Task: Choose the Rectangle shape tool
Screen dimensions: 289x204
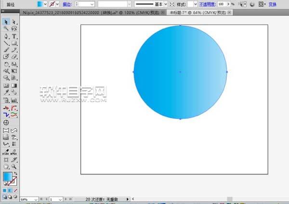Action: point(14,43)
